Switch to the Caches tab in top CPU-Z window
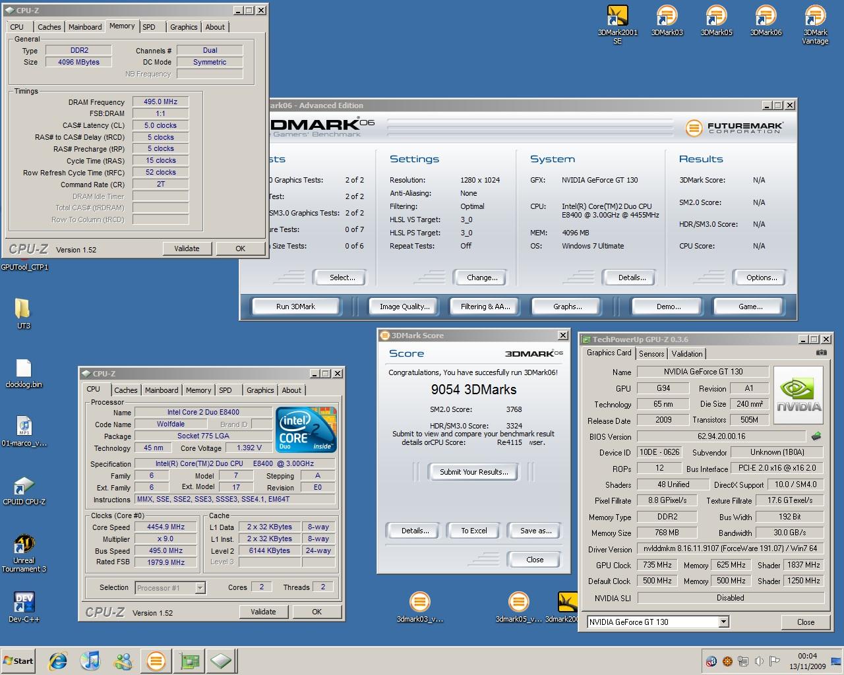 coord(49,27)
